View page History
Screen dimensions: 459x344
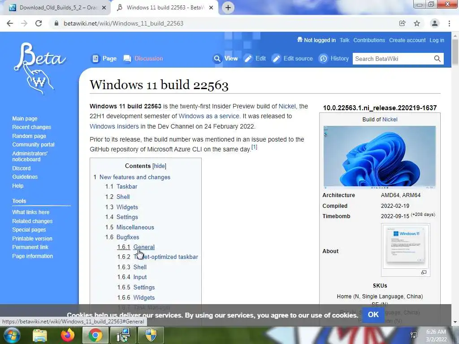[334, 59]
